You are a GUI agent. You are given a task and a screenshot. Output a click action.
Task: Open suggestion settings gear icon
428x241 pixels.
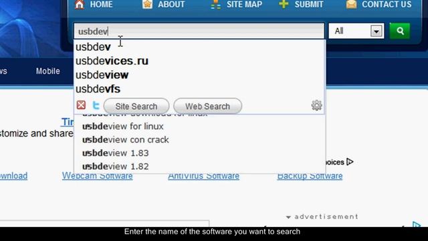pyautogui.click(x=316, y=105)
